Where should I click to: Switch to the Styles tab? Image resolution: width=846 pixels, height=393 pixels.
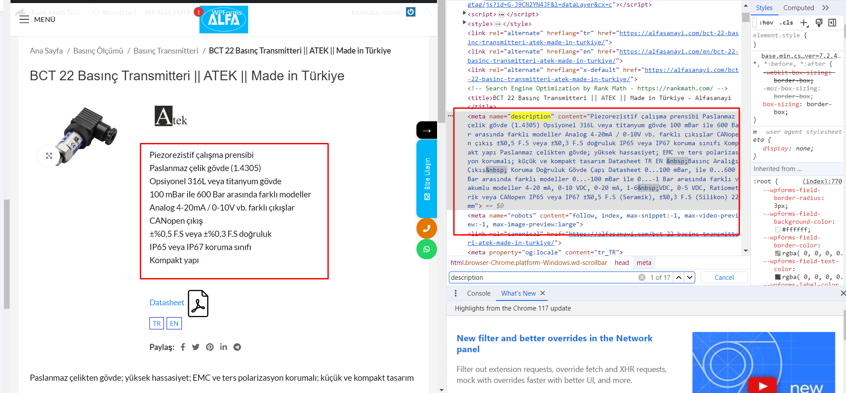[x=764, y=8]
